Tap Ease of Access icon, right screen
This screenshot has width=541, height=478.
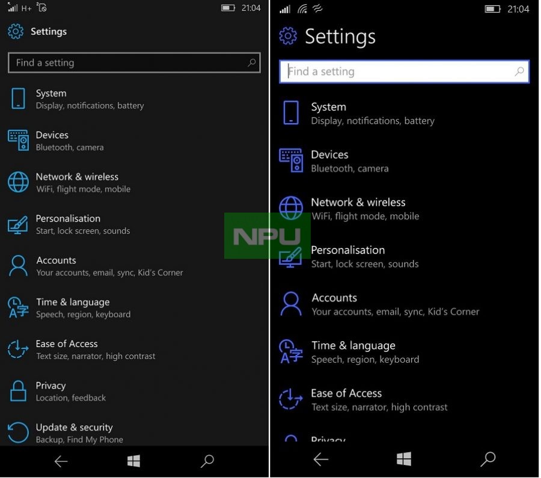click(x=291, y=399)
